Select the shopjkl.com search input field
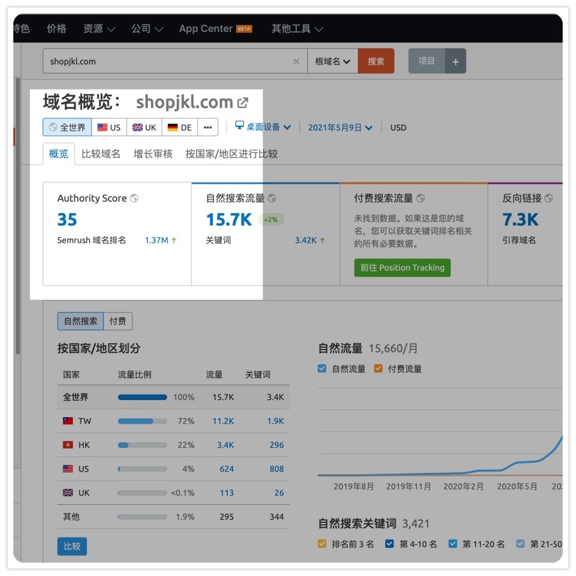Viewport: 576px width, 576px height. pos(160,61)
